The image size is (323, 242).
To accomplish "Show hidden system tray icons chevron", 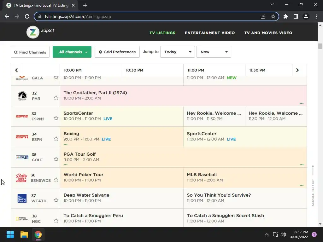I will click(x=267, y=234).
